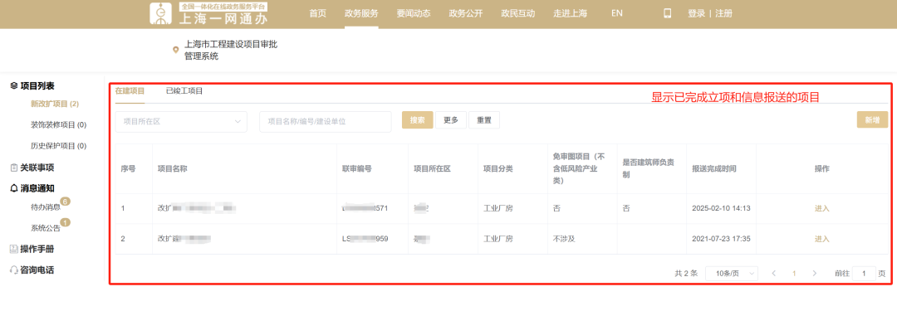
Task: Open 政务服务 in top navigation
Action: click(x=361, y=13)
